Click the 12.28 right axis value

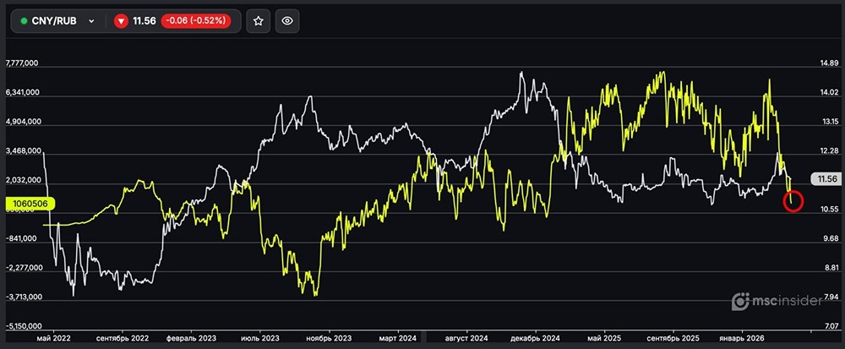(x=828, y=150)
